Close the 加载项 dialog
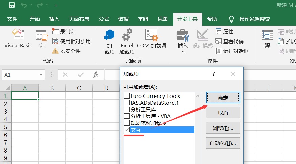 [233, 74]
